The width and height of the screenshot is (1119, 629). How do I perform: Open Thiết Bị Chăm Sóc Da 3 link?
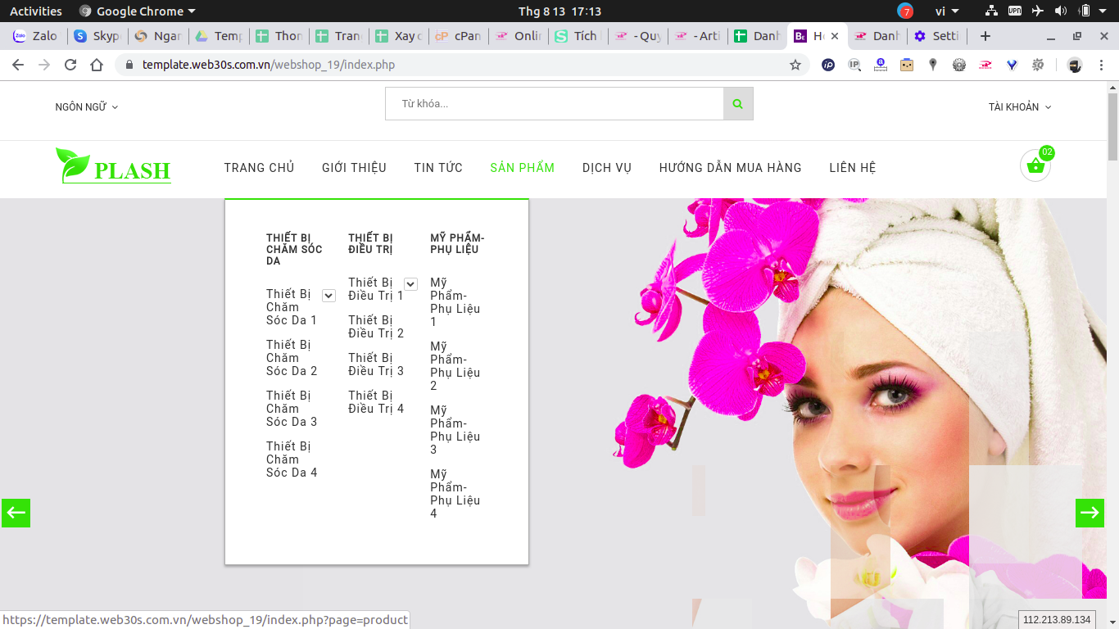point(292,409)
